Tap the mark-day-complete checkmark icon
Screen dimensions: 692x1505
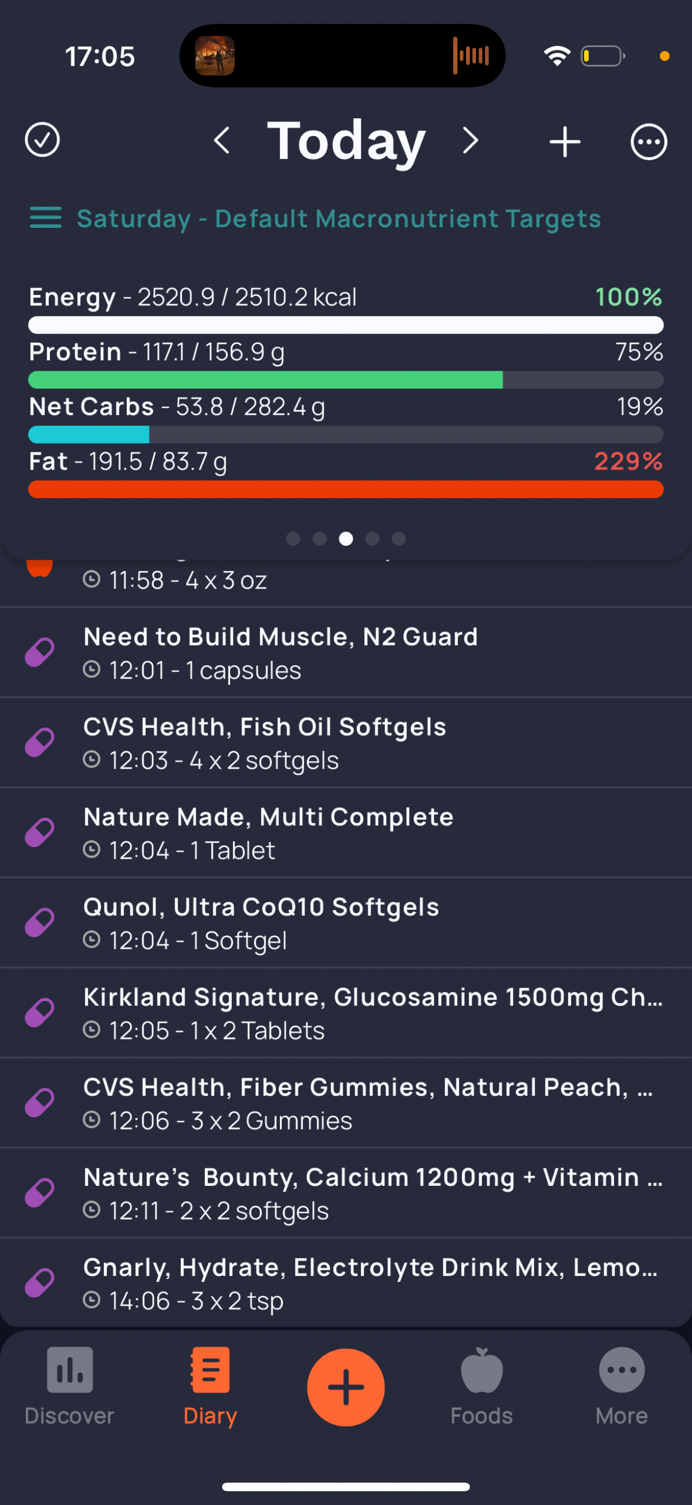pyautogui.click(x=42, y=140)
